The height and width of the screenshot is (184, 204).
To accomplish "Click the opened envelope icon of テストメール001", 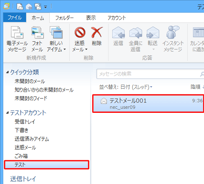I will click(x=104, y=101).
